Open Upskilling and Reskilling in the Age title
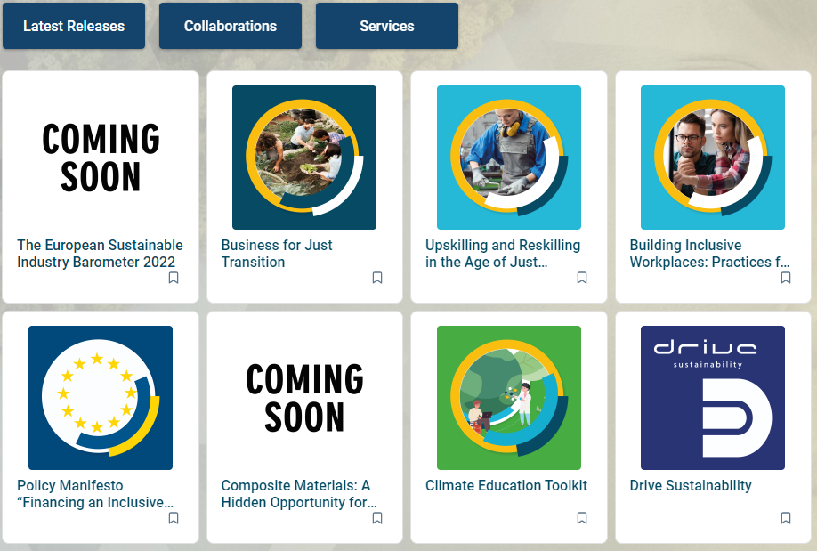This screenshot has width=817, height=551. coord(503,254)
